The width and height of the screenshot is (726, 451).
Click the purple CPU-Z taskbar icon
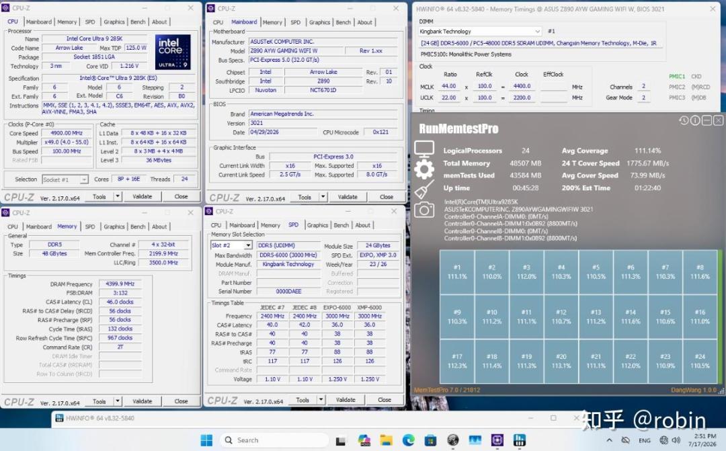click(497, 440)
